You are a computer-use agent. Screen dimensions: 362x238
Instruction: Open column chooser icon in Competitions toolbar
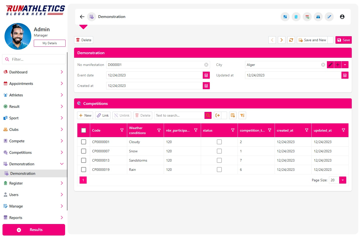[233, 115]
